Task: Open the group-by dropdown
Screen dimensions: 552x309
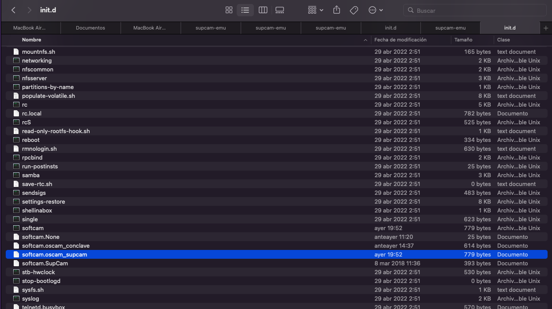Action: click(315, 10)
